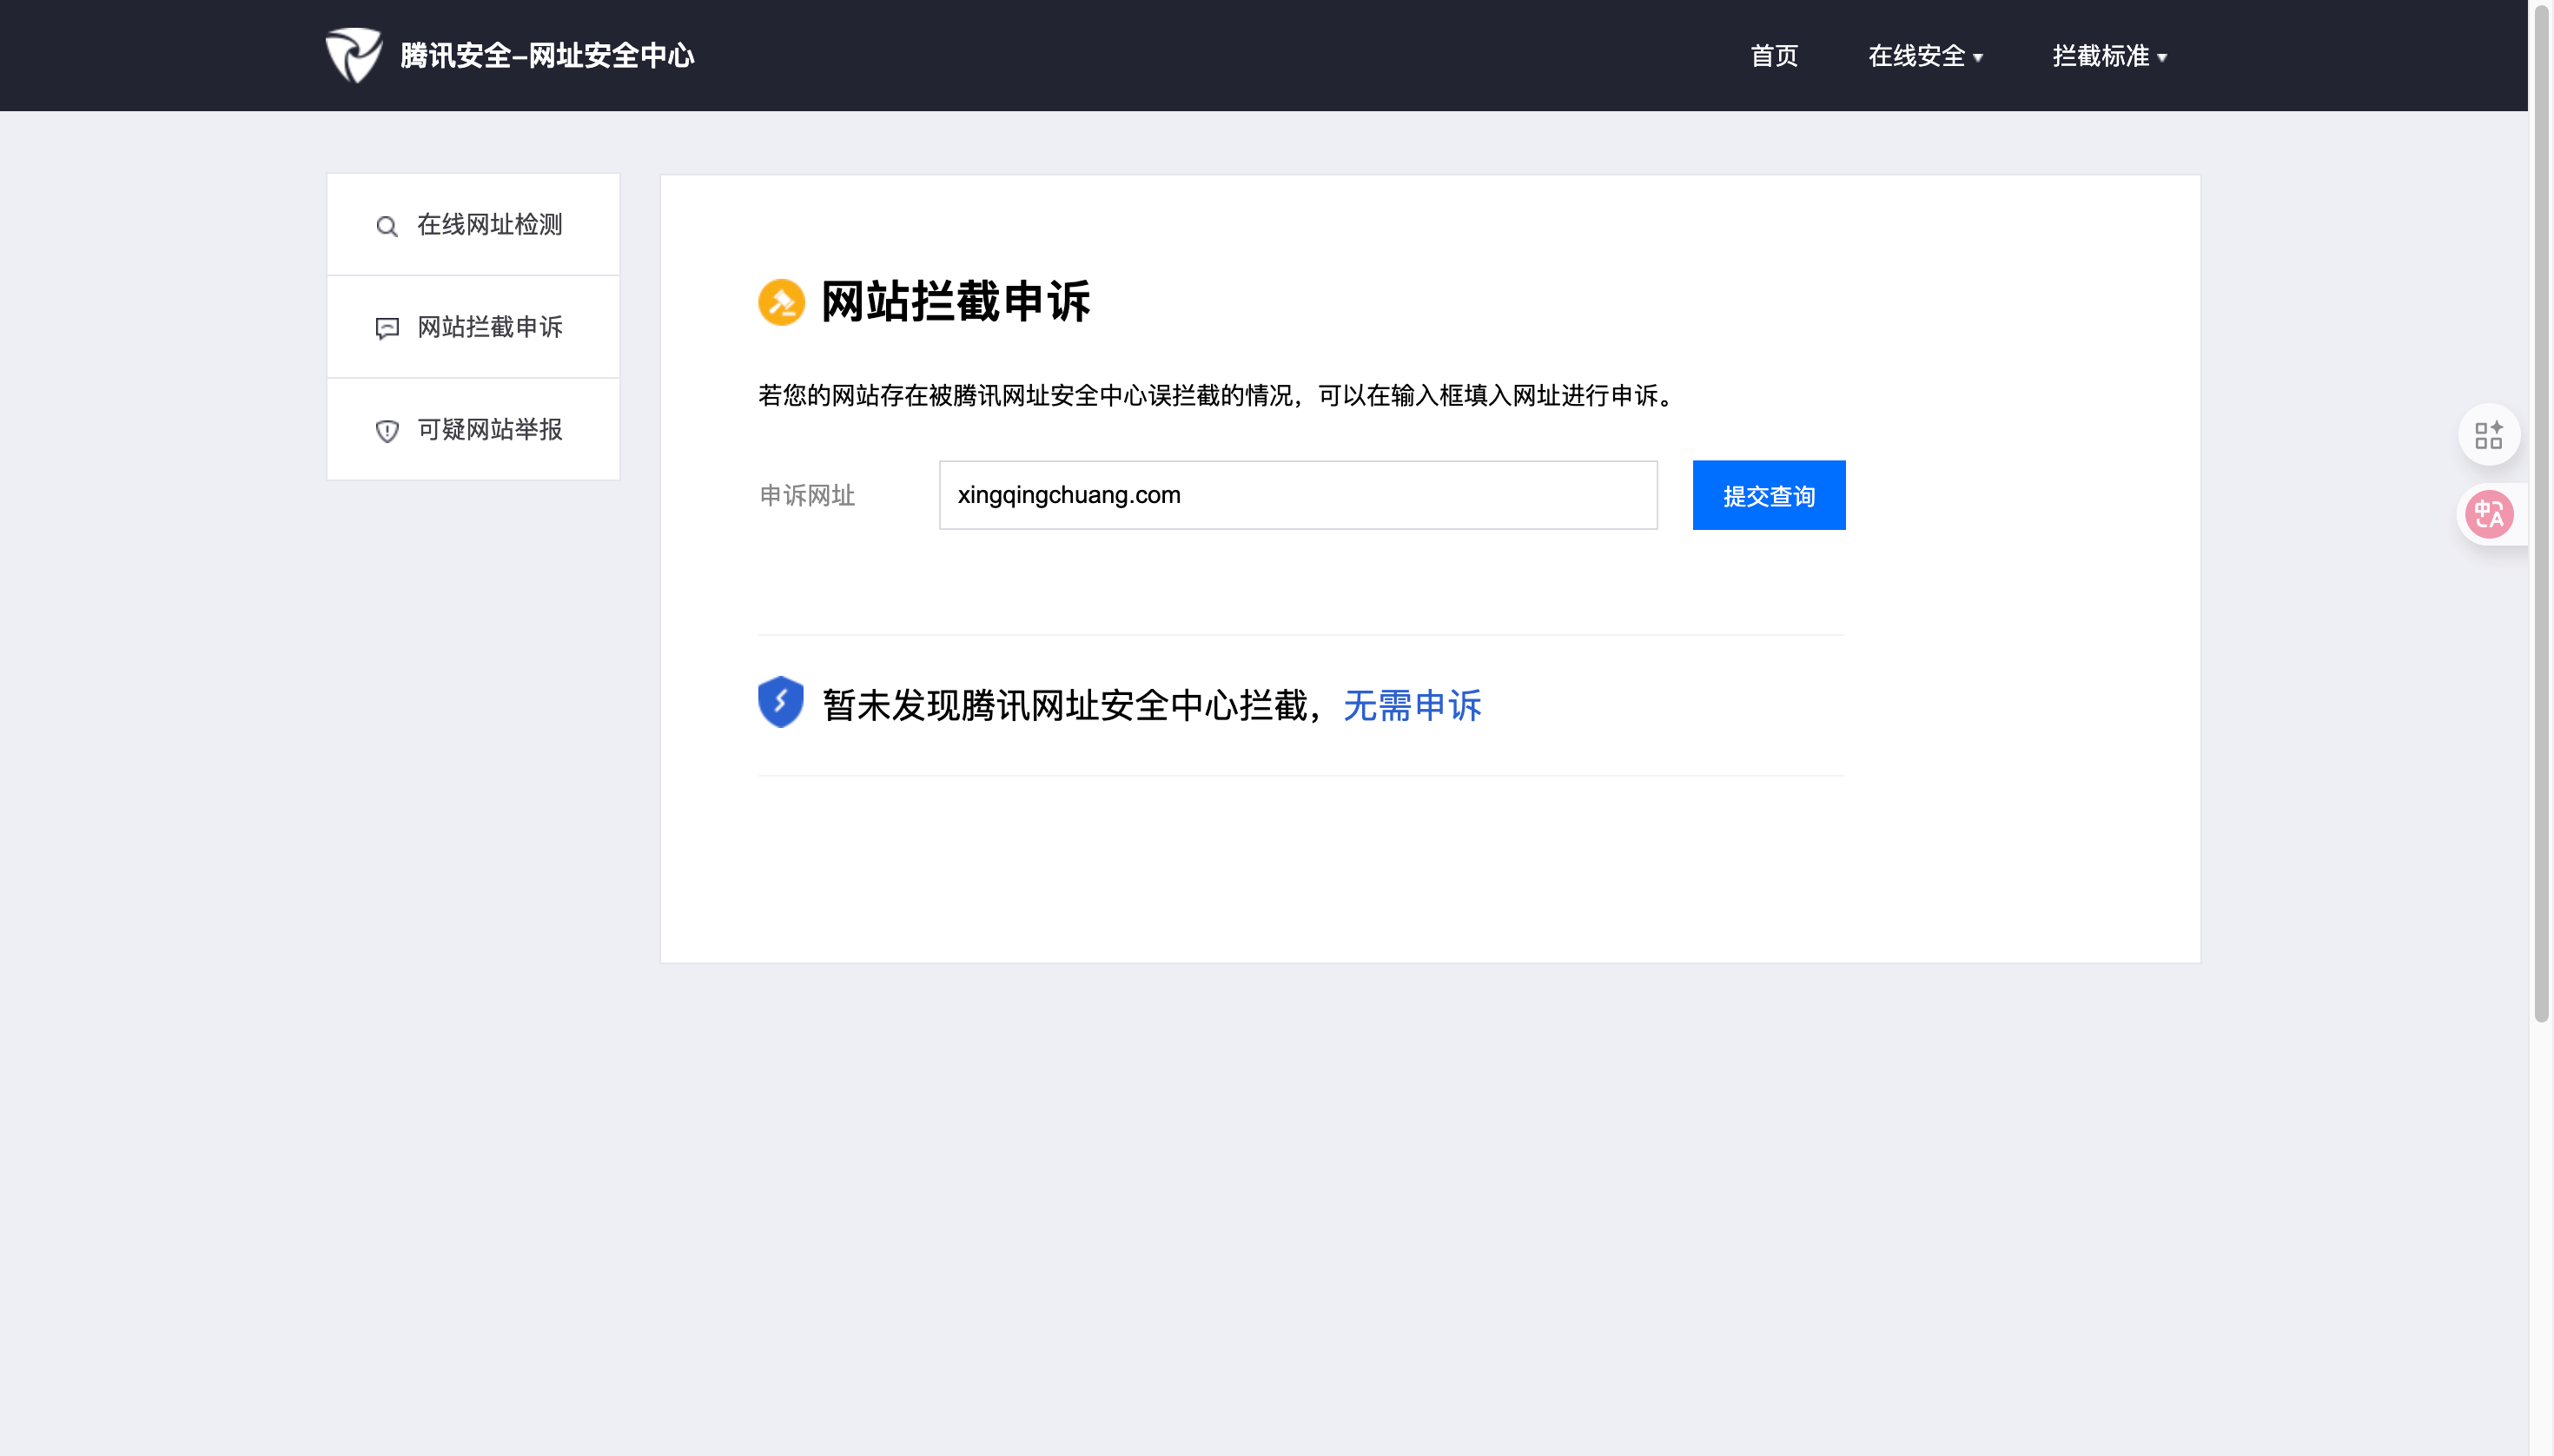Open the 网站拦截申诉 sidebar item
Viewport: 2554px width, 1456px height.
[489, 327]
